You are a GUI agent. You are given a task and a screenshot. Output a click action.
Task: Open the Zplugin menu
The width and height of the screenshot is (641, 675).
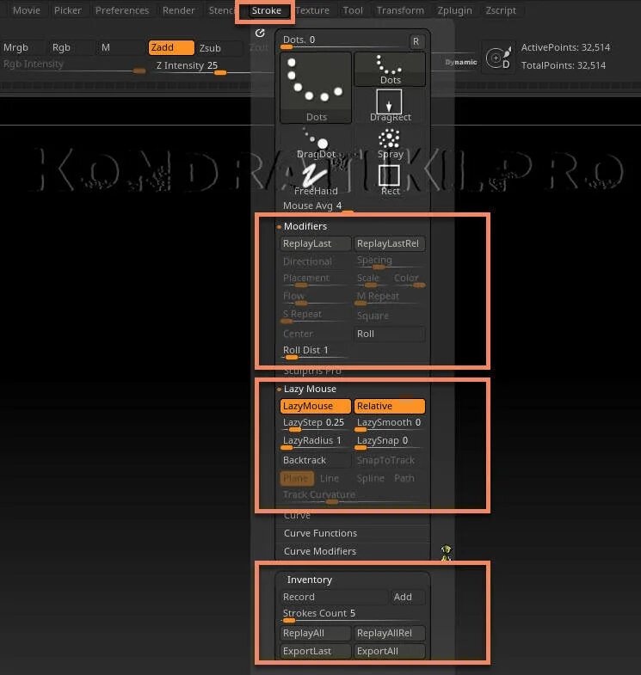(454, 10)
